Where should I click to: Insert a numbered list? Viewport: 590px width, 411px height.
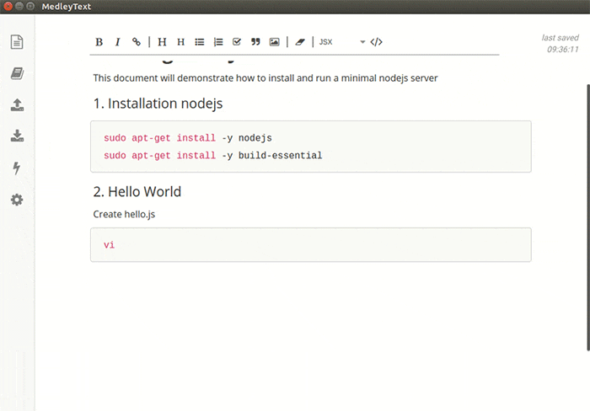[218, 42]
